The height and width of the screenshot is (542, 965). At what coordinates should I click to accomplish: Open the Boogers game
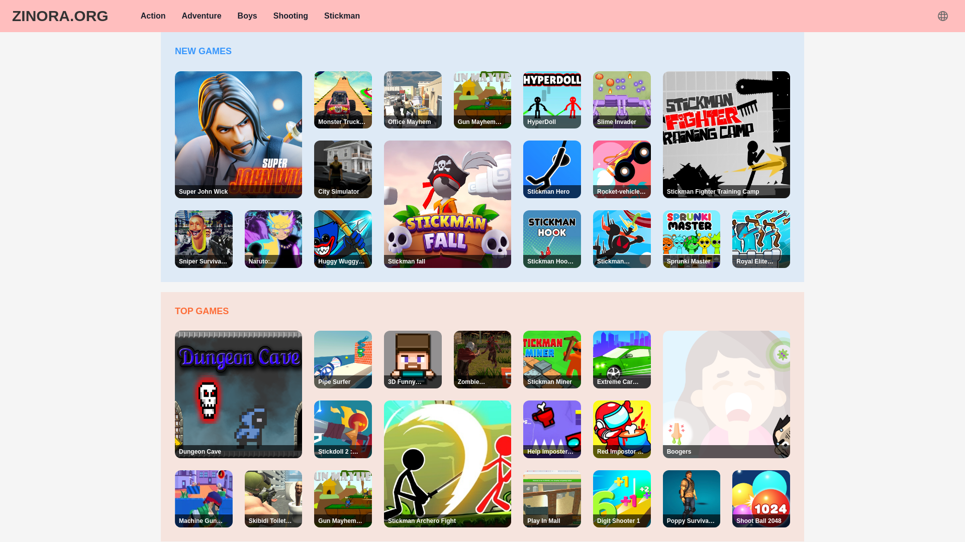coord(726,394)
